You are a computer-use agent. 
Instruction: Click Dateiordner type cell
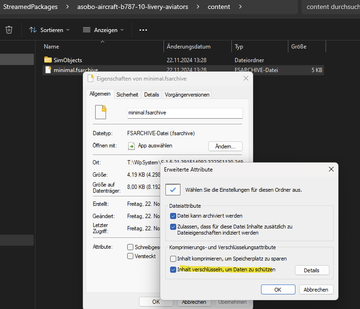(249, 60)
